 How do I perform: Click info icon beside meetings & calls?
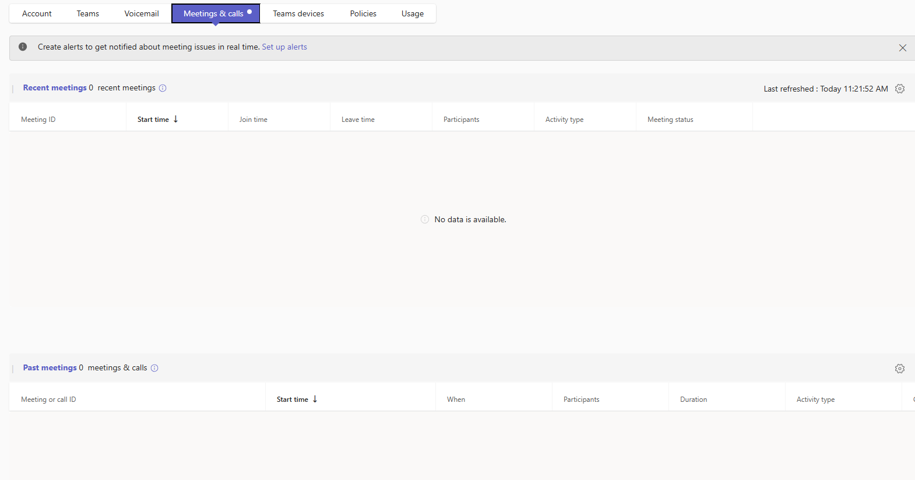[154, 368]
